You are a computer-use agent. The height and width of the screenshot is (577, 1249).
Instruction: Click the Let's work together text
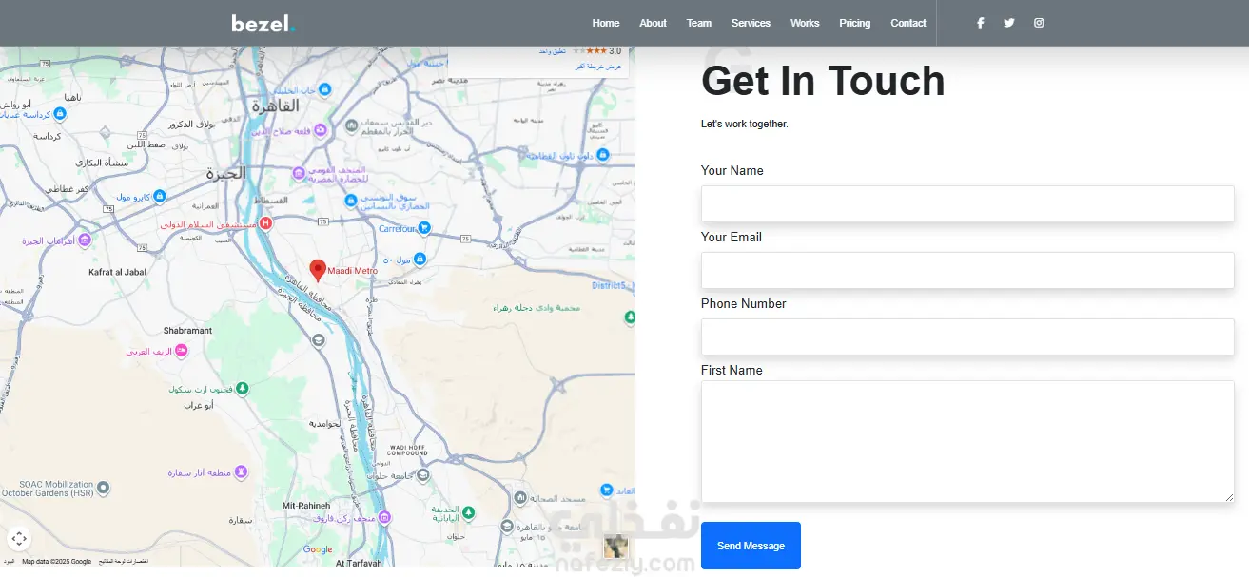tap(745, 125)
